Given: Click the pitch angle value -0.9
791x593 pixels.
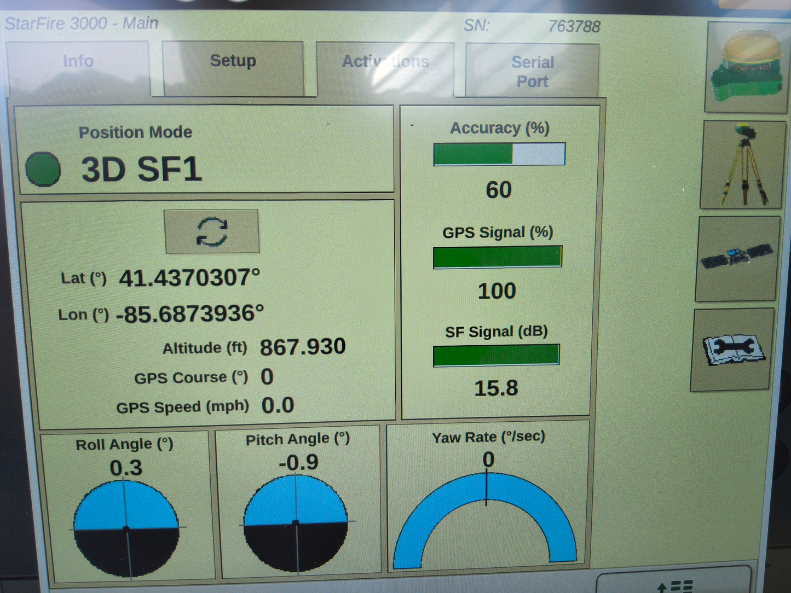Looking at the screenshot, I should pos(298,463).
